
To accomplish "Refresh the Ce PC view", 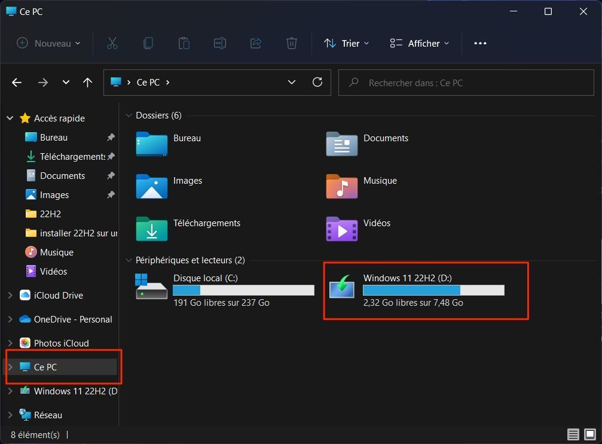I will coord(317,82).
